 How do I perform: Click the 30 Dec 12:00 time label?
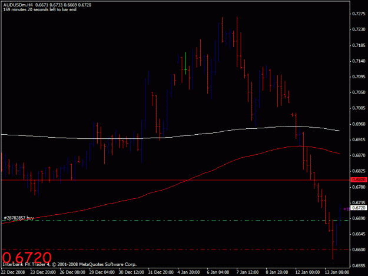(x=131, y=272)
